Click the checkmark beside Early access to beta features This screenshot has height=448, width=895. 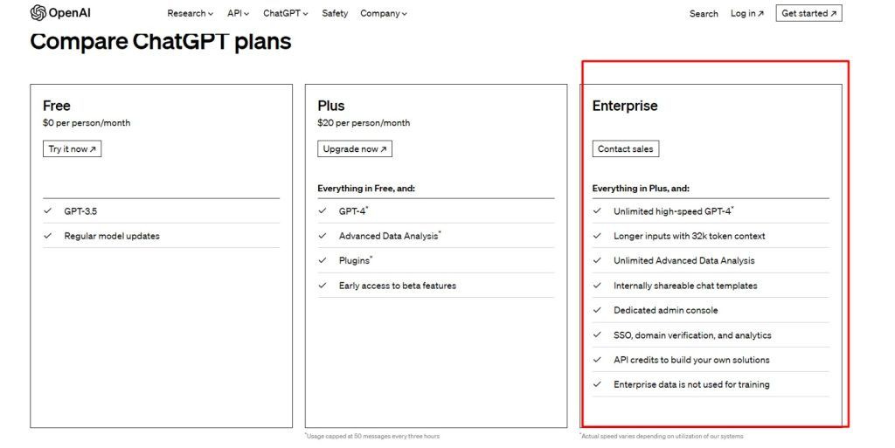323,285
